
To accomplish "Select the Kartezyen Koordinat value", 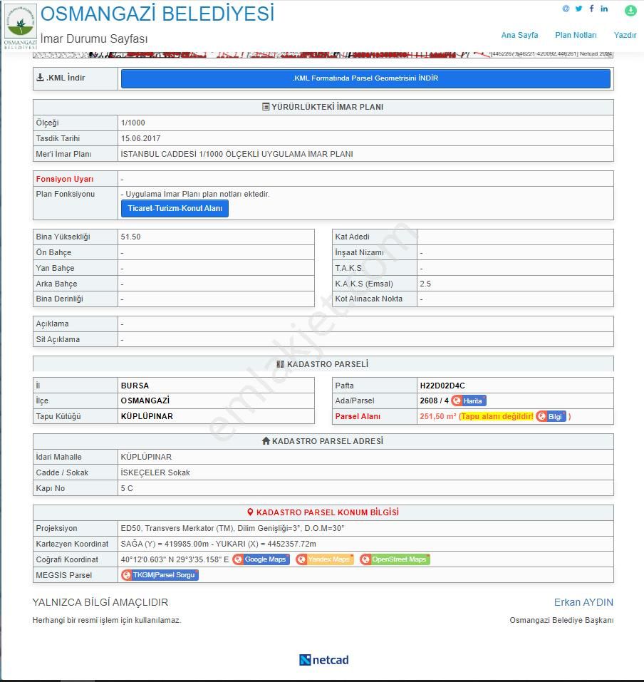I will click(218, 544).
